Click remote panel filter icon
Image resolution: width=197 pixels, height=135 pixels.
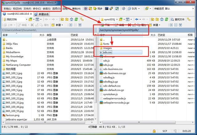tap(128, 19)
